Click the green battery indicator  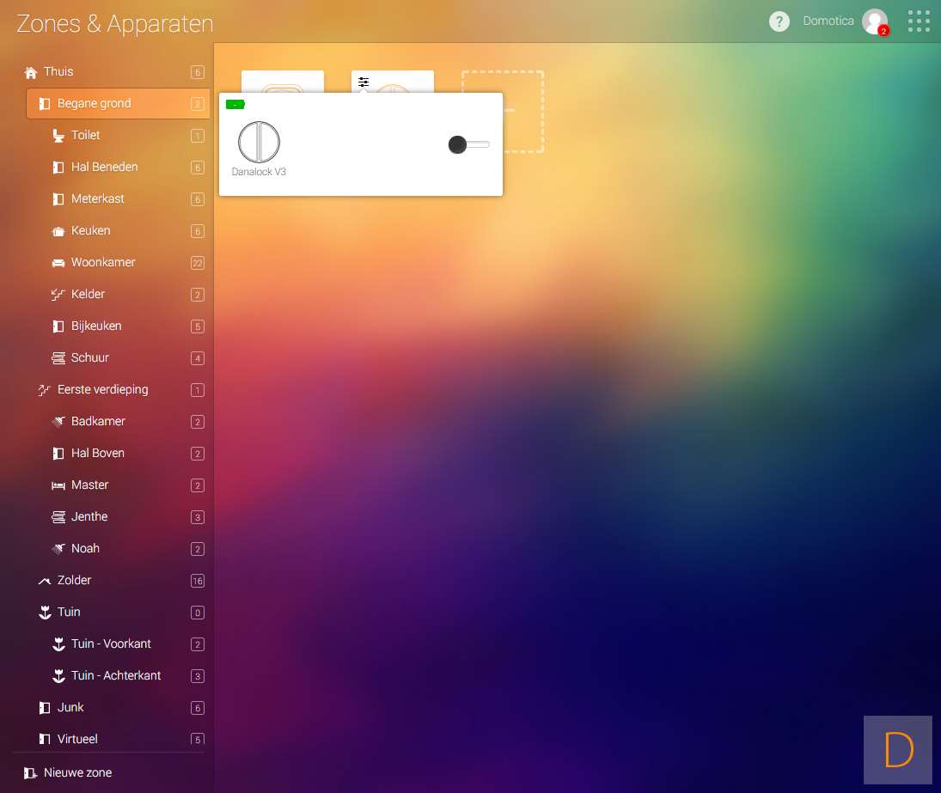tap(235, 105)
